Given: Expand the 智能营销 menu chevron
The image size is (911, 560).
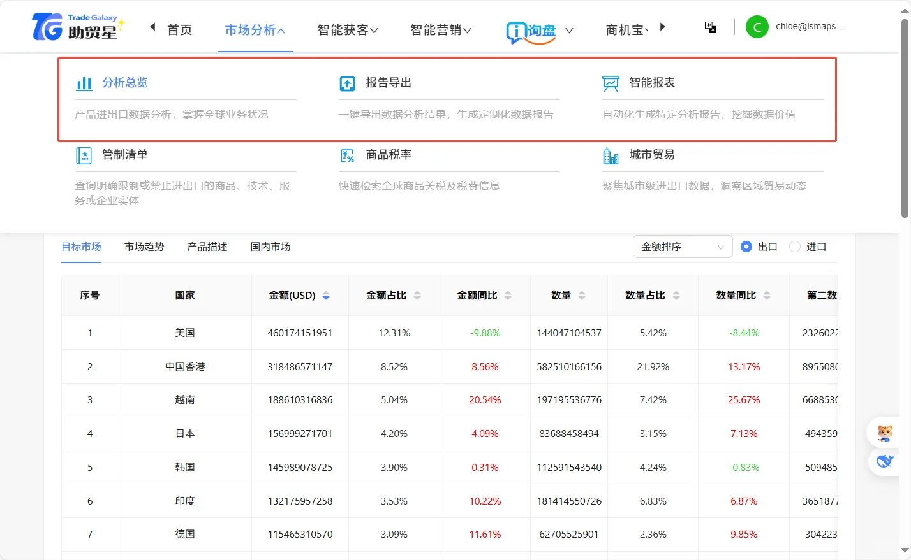Looking at the screenshot, I should point(466,29).
